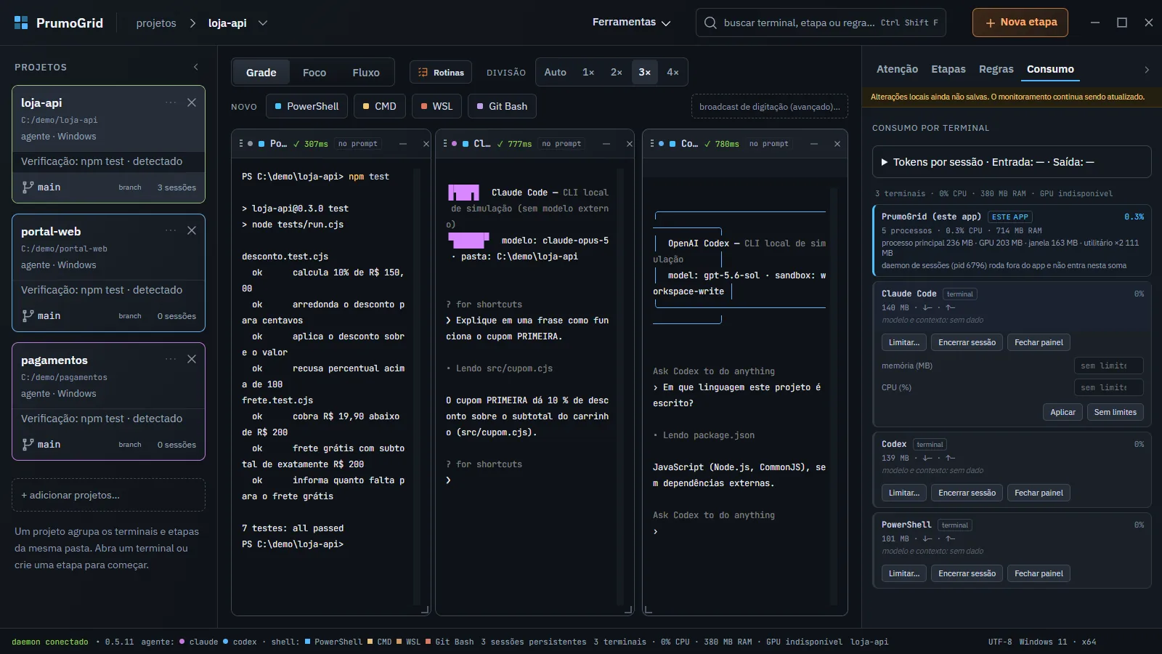
Task: Close the Claude Code terminal pane
Action: coord(630,144)
